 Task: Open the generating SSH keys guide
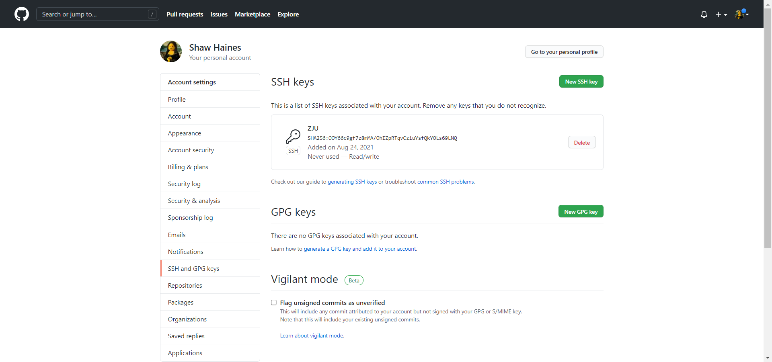(352, 182)
